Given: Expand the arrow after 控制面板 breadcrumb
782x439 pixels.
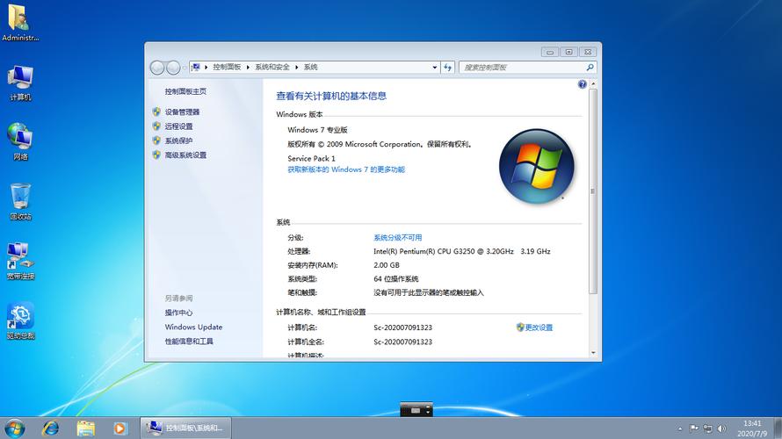Looking at the screenshot, I should [x=248, y=68].
